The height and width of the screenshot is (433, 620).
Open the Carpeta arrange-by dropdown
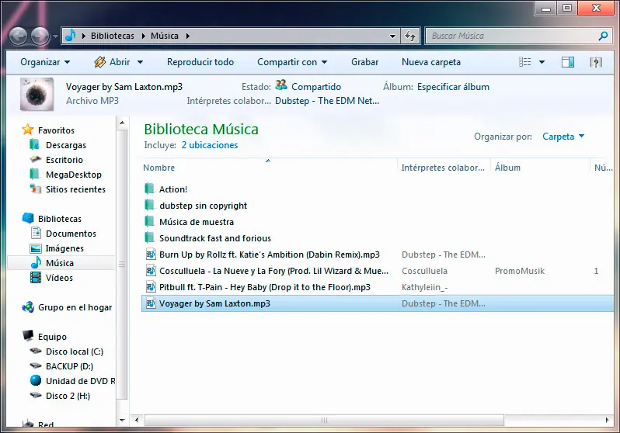coord(563,137)
